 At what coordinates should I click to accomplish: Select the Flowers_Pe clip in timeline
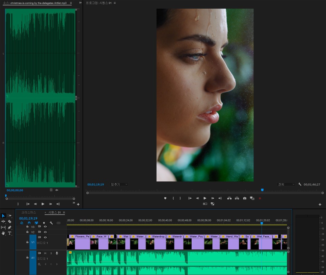[79, 242]
